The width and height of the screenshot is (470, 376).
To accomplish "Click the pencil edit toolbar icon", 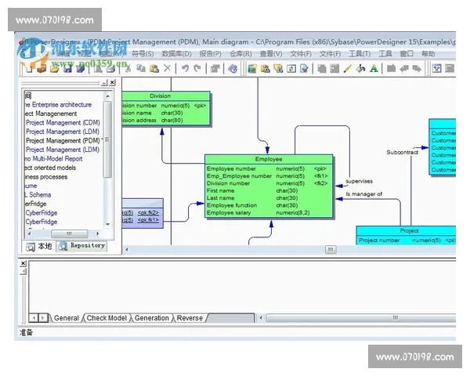I will click(349, 69).
